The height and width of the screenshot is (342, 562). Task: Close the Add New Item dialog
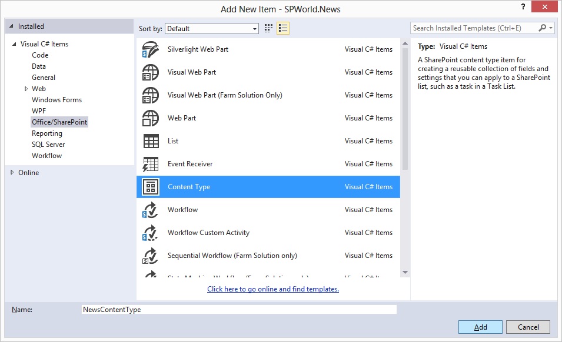[x=544, y=6]
